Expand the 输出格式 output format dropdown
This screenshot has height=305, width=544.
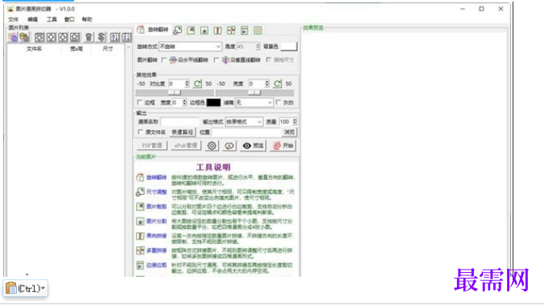(259, 121)
